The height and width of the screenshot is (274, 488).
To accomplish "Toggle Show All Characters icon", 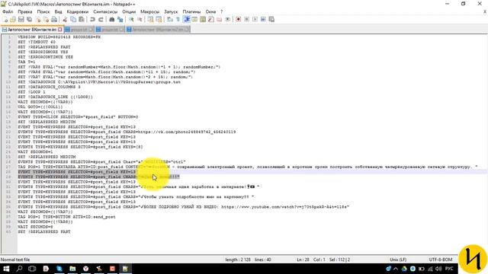I will pos(178,19).
